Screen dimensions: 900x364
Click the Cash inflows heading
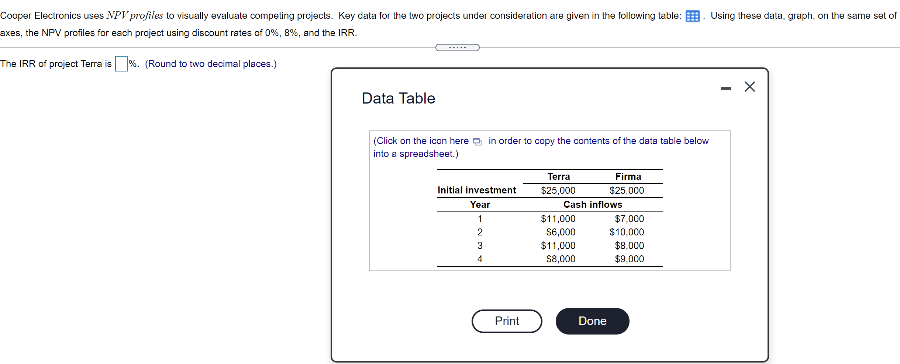(593, 204)
